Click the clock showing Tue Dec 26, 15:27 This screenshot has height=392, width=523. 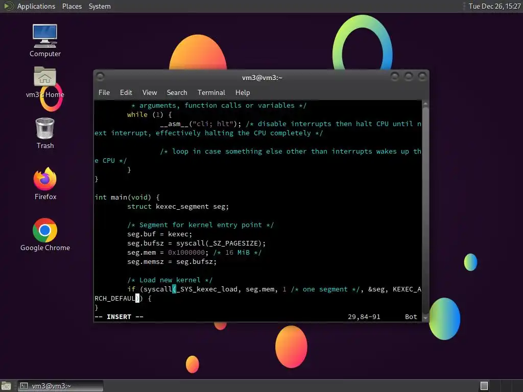coord(494,6)
